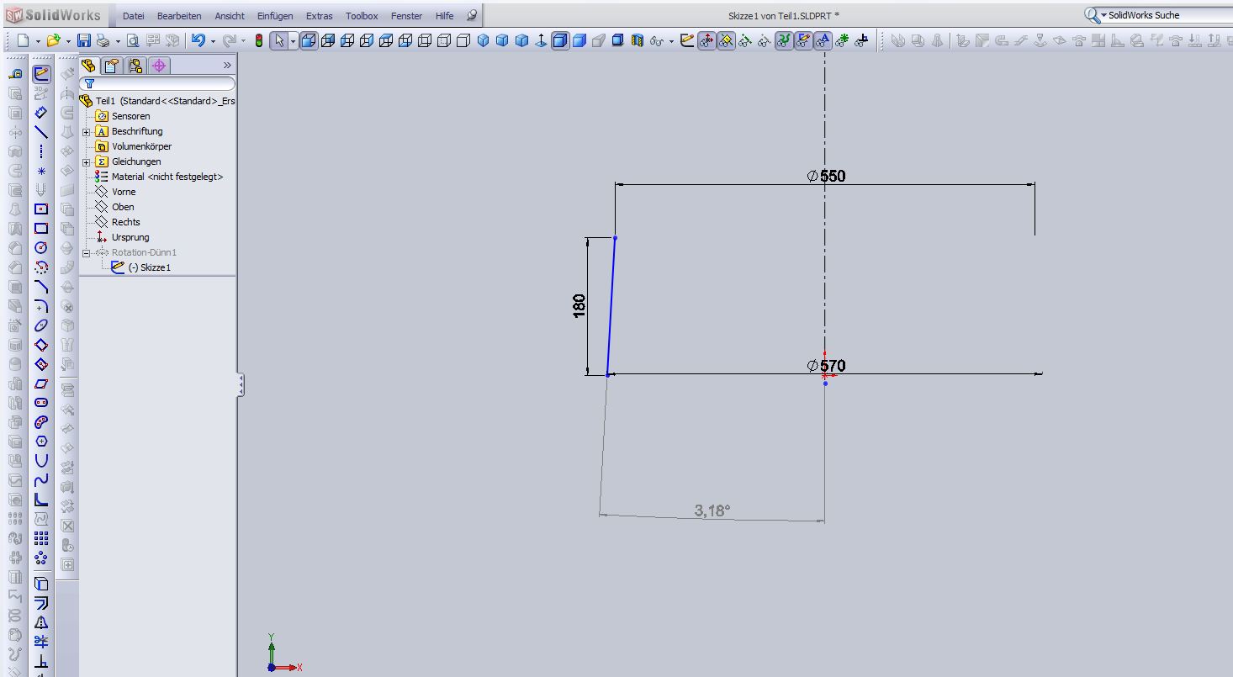Open the Toolbox menu
The image size is (1233, 677).
pos(362,16)
